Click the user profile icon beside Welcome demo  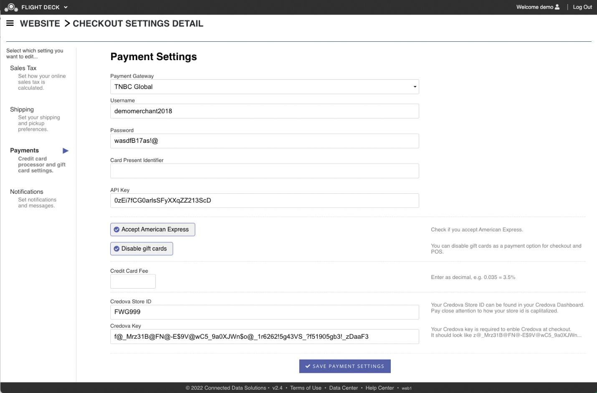(557, 7)
